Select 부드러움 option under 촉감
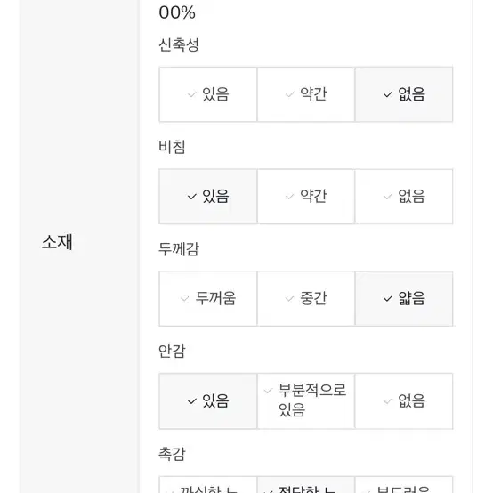The image size is (493, 493). click(404, 485)
